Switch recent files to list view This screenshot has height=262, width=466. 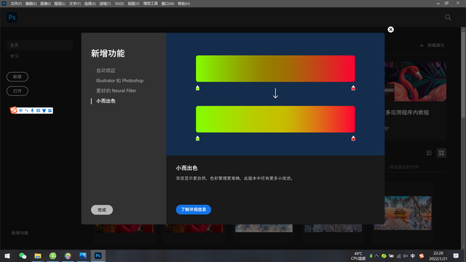pos(429,153)
